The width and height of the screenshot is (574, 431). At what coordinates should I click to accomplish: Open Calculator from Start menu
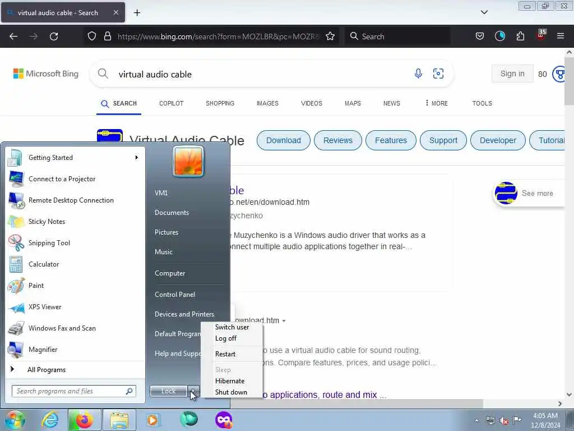[75, 264]
